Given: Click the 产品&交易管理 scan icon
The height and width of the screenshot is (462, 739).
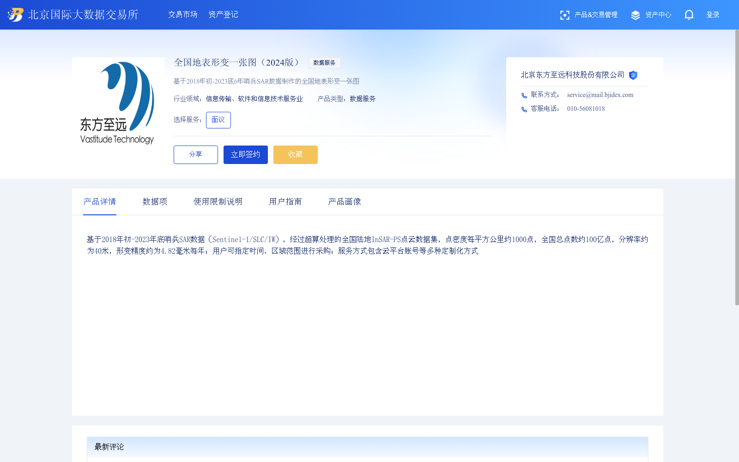Looking at the screenshot, I should pyautogui.click(x=564, y=15).
